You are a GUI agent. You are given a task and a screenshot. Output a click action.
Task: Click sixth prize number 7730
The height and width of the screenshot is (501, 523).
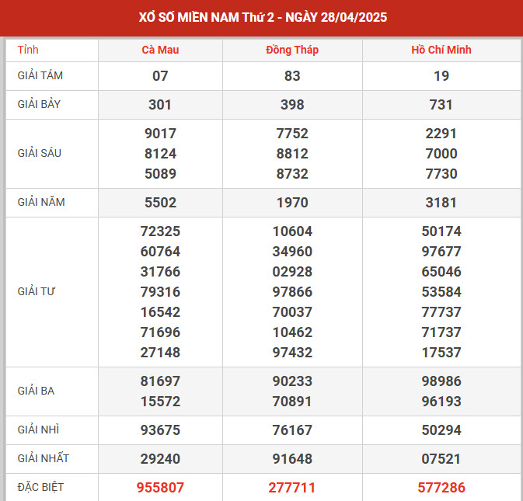(x=441, y=174)
